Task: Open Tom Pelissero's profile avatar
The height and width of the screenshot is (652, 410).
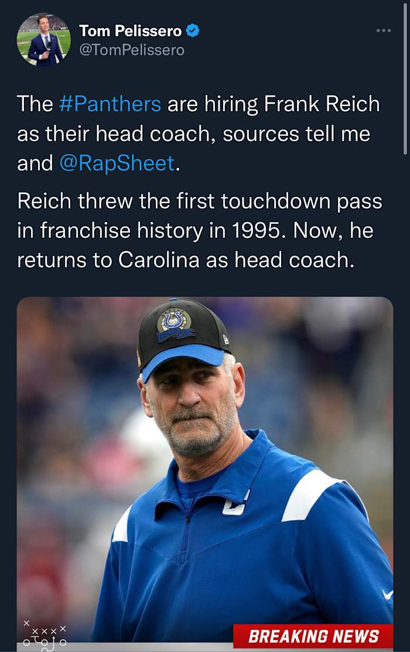Action: click(43, 39)
